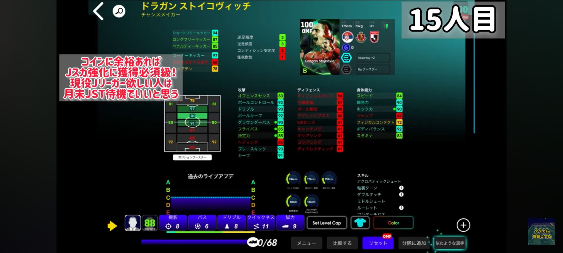The height and width of the screenshot is (253, 563).
Task: Go back using the left chevron arrow
Action: tap(98, 11)
